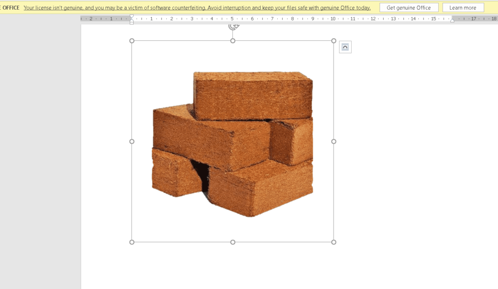Click the gray margin left of the page
498x289 pixels.
point(40,145)
